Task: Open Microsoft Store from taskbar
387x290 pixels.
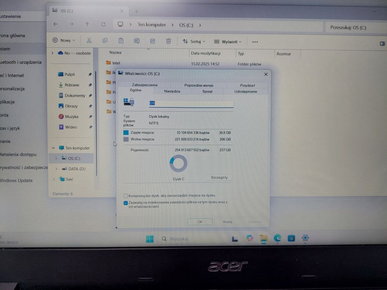Action: 291,238
